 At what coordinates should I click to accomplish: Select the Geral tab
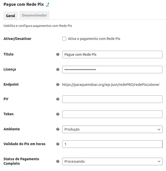tap(11, 16)
